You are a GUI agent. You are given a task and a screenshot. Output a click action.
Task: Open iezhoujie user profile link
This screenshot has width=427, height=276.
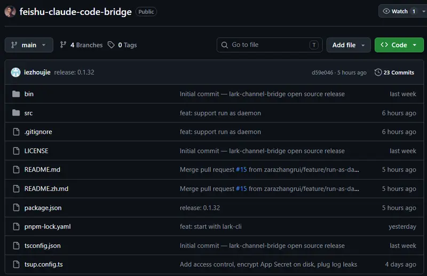click(x=37, y=72)
